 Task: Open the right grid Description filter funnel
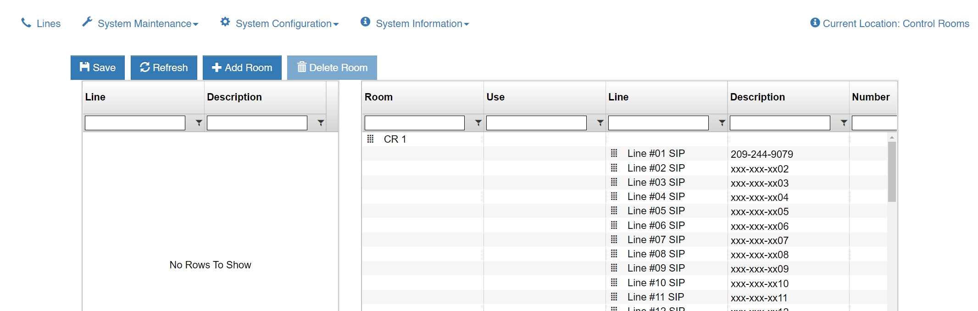pos(844,123)
